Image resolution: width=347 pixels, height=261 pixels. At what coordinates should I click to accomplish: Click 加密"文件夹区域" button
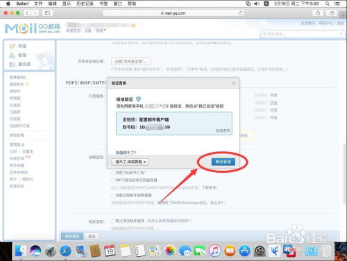[x=131, y=61]
